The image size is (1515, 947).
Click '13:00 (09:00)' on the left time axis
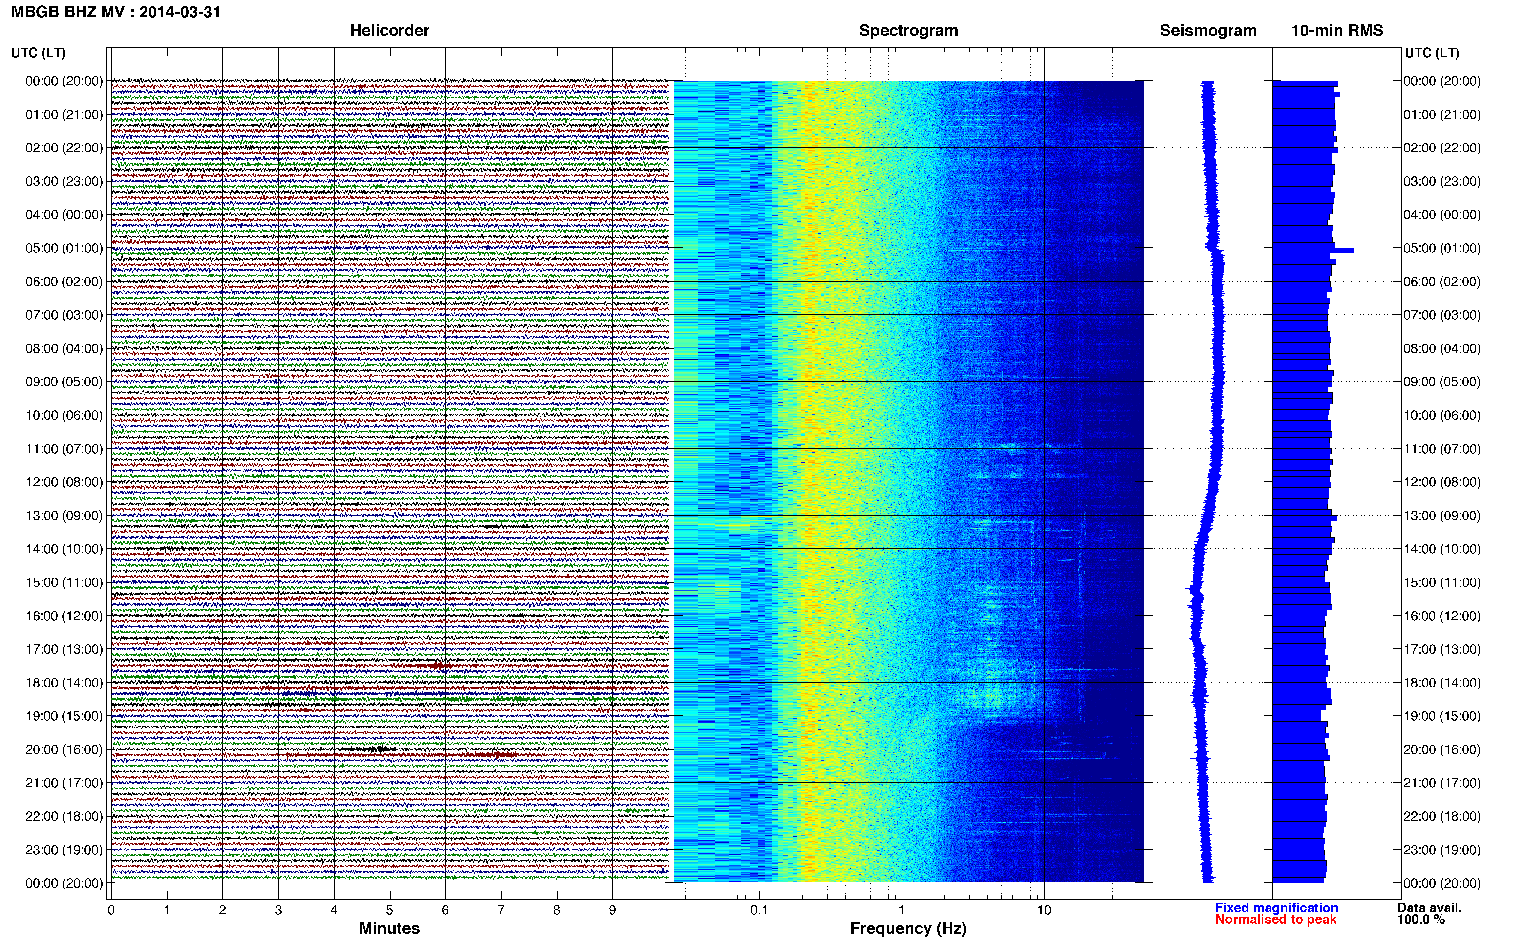click(64, 516)
